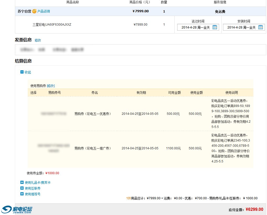Expand 使用推荐号 via its plus icon

tap(22, 194)
